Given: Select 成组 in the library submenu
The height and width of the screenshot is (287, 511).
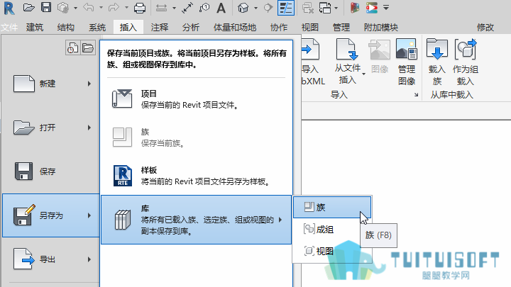Looking at the screenshot, I should point(332,230).
